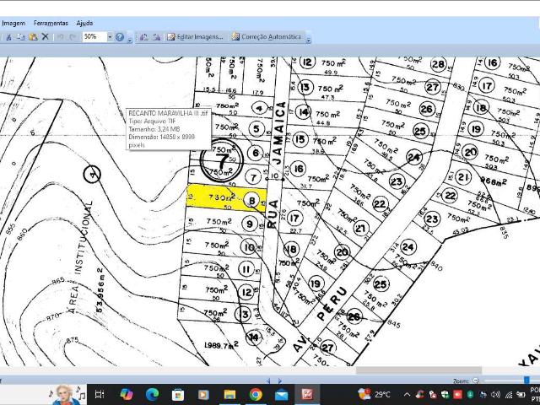This screenshot has width=540, height=405.
Task: Click the Delete X icon in toolbar
Action: 45,36
